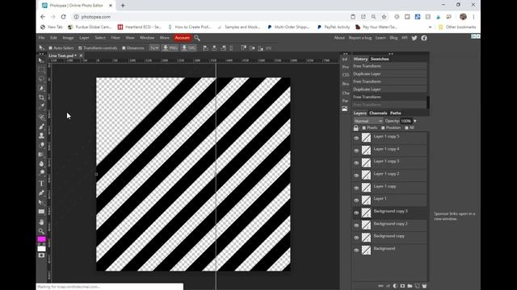Viewport: 517px width, 290px height.
Task: Select the Eyedropper tool
Action: [41, 106]
